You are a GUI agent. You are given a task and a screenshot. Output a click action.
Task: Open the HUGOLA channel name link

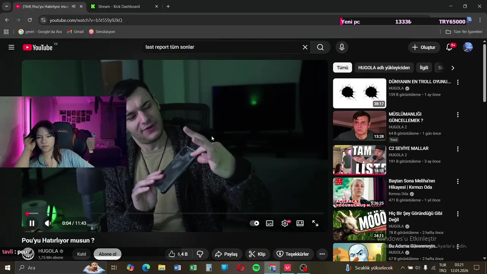click(48, 251)
